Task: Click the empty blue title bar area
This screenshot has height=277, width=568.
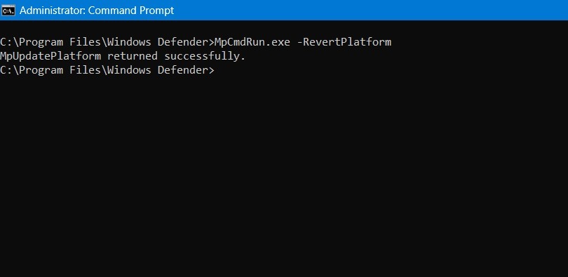Action: [x=370, y=10]
